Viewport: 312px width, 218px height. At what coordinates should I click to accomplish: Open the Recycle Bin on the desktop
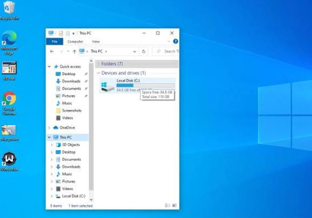(9, 7)
